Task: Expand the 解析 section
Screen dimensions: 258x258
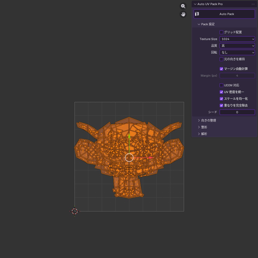Action: click(x=199, y=134)
